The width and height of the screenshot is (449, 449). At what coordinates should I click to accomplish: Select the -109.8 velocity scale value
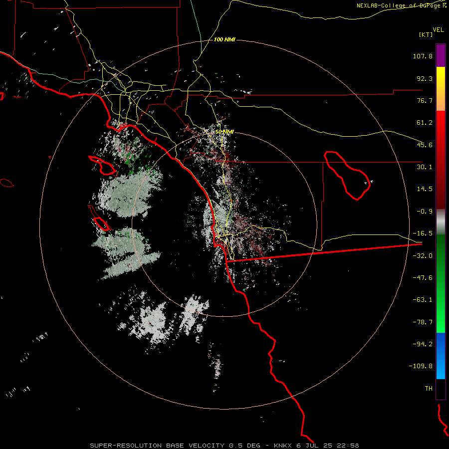click(x=421, y=366)
